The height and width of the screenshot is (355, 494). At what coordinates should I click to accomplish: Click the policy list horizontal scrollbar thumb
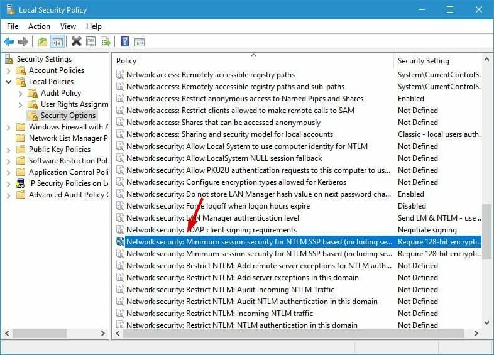pyautogui.click(x=294, y=333)
